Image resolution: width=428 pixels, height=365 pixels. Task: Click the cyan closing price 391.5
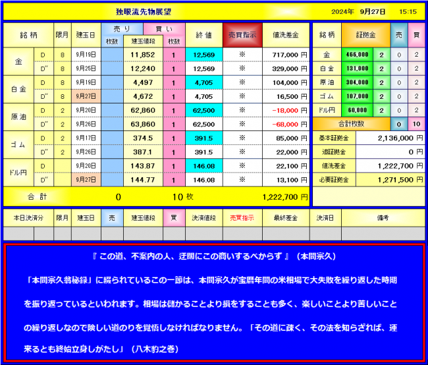[x=204, y=138]
